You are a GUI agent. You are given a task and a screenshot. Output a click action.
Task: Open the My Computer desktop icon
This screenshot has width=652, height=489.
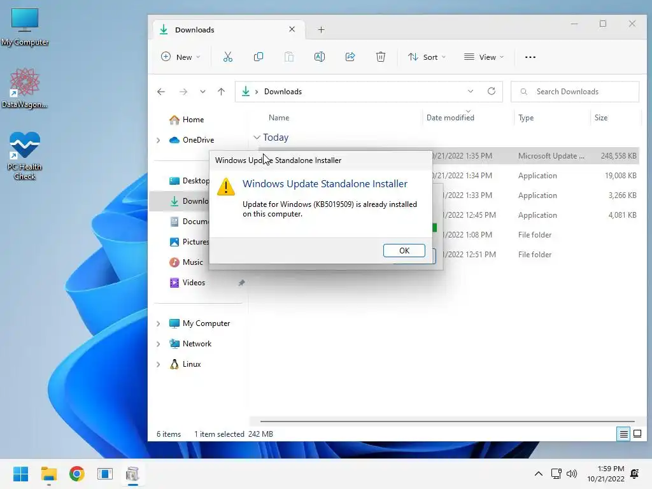(25, 27)
